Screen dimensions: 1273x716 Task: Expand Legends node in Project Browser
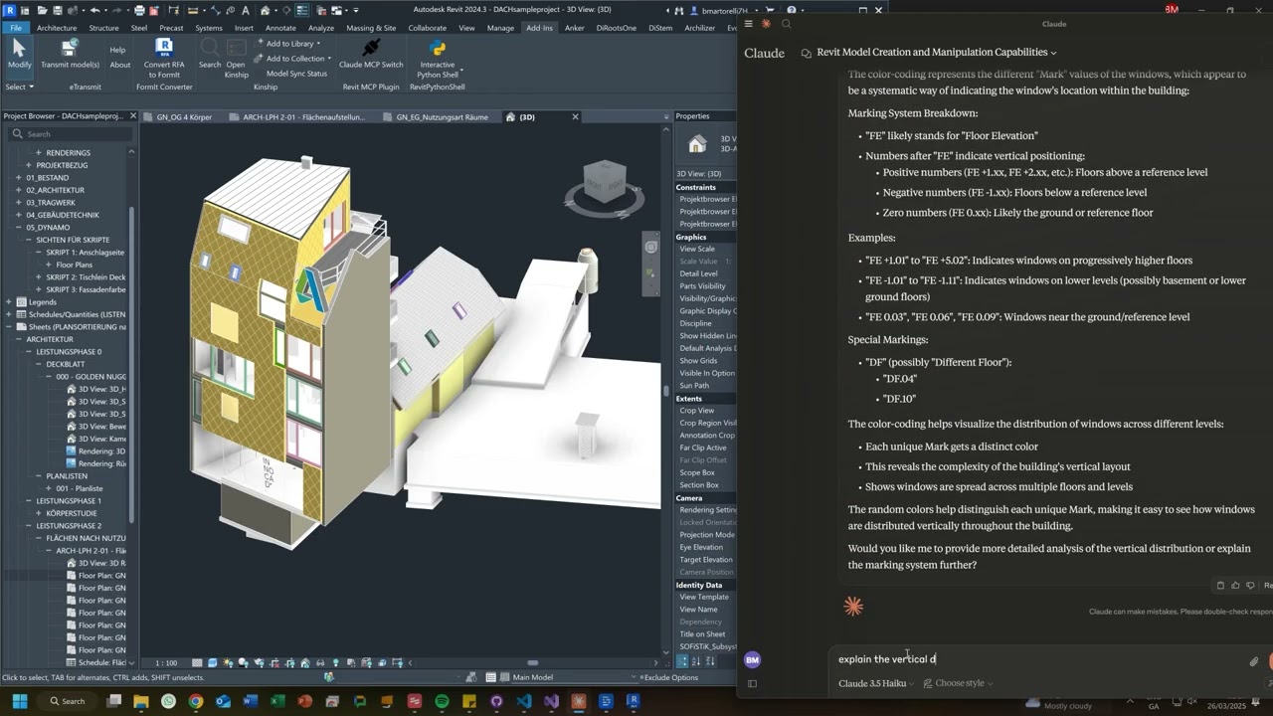coord(8,302)
